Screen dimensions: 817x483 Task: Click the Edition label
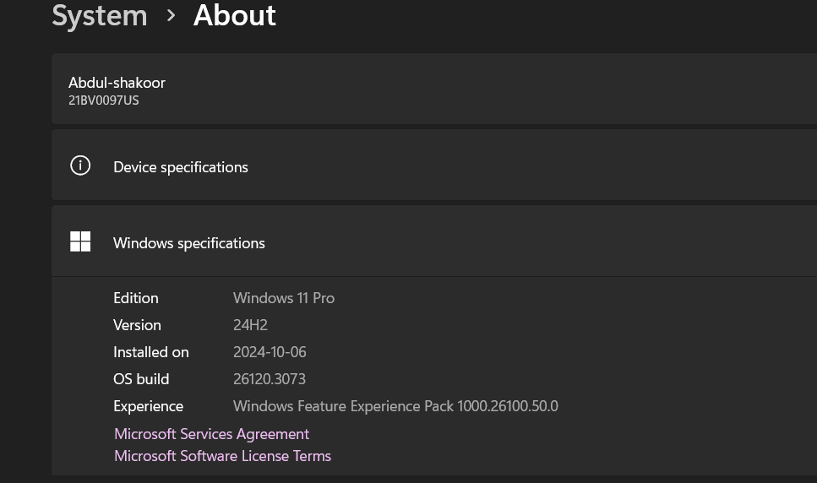coord(136,298)
